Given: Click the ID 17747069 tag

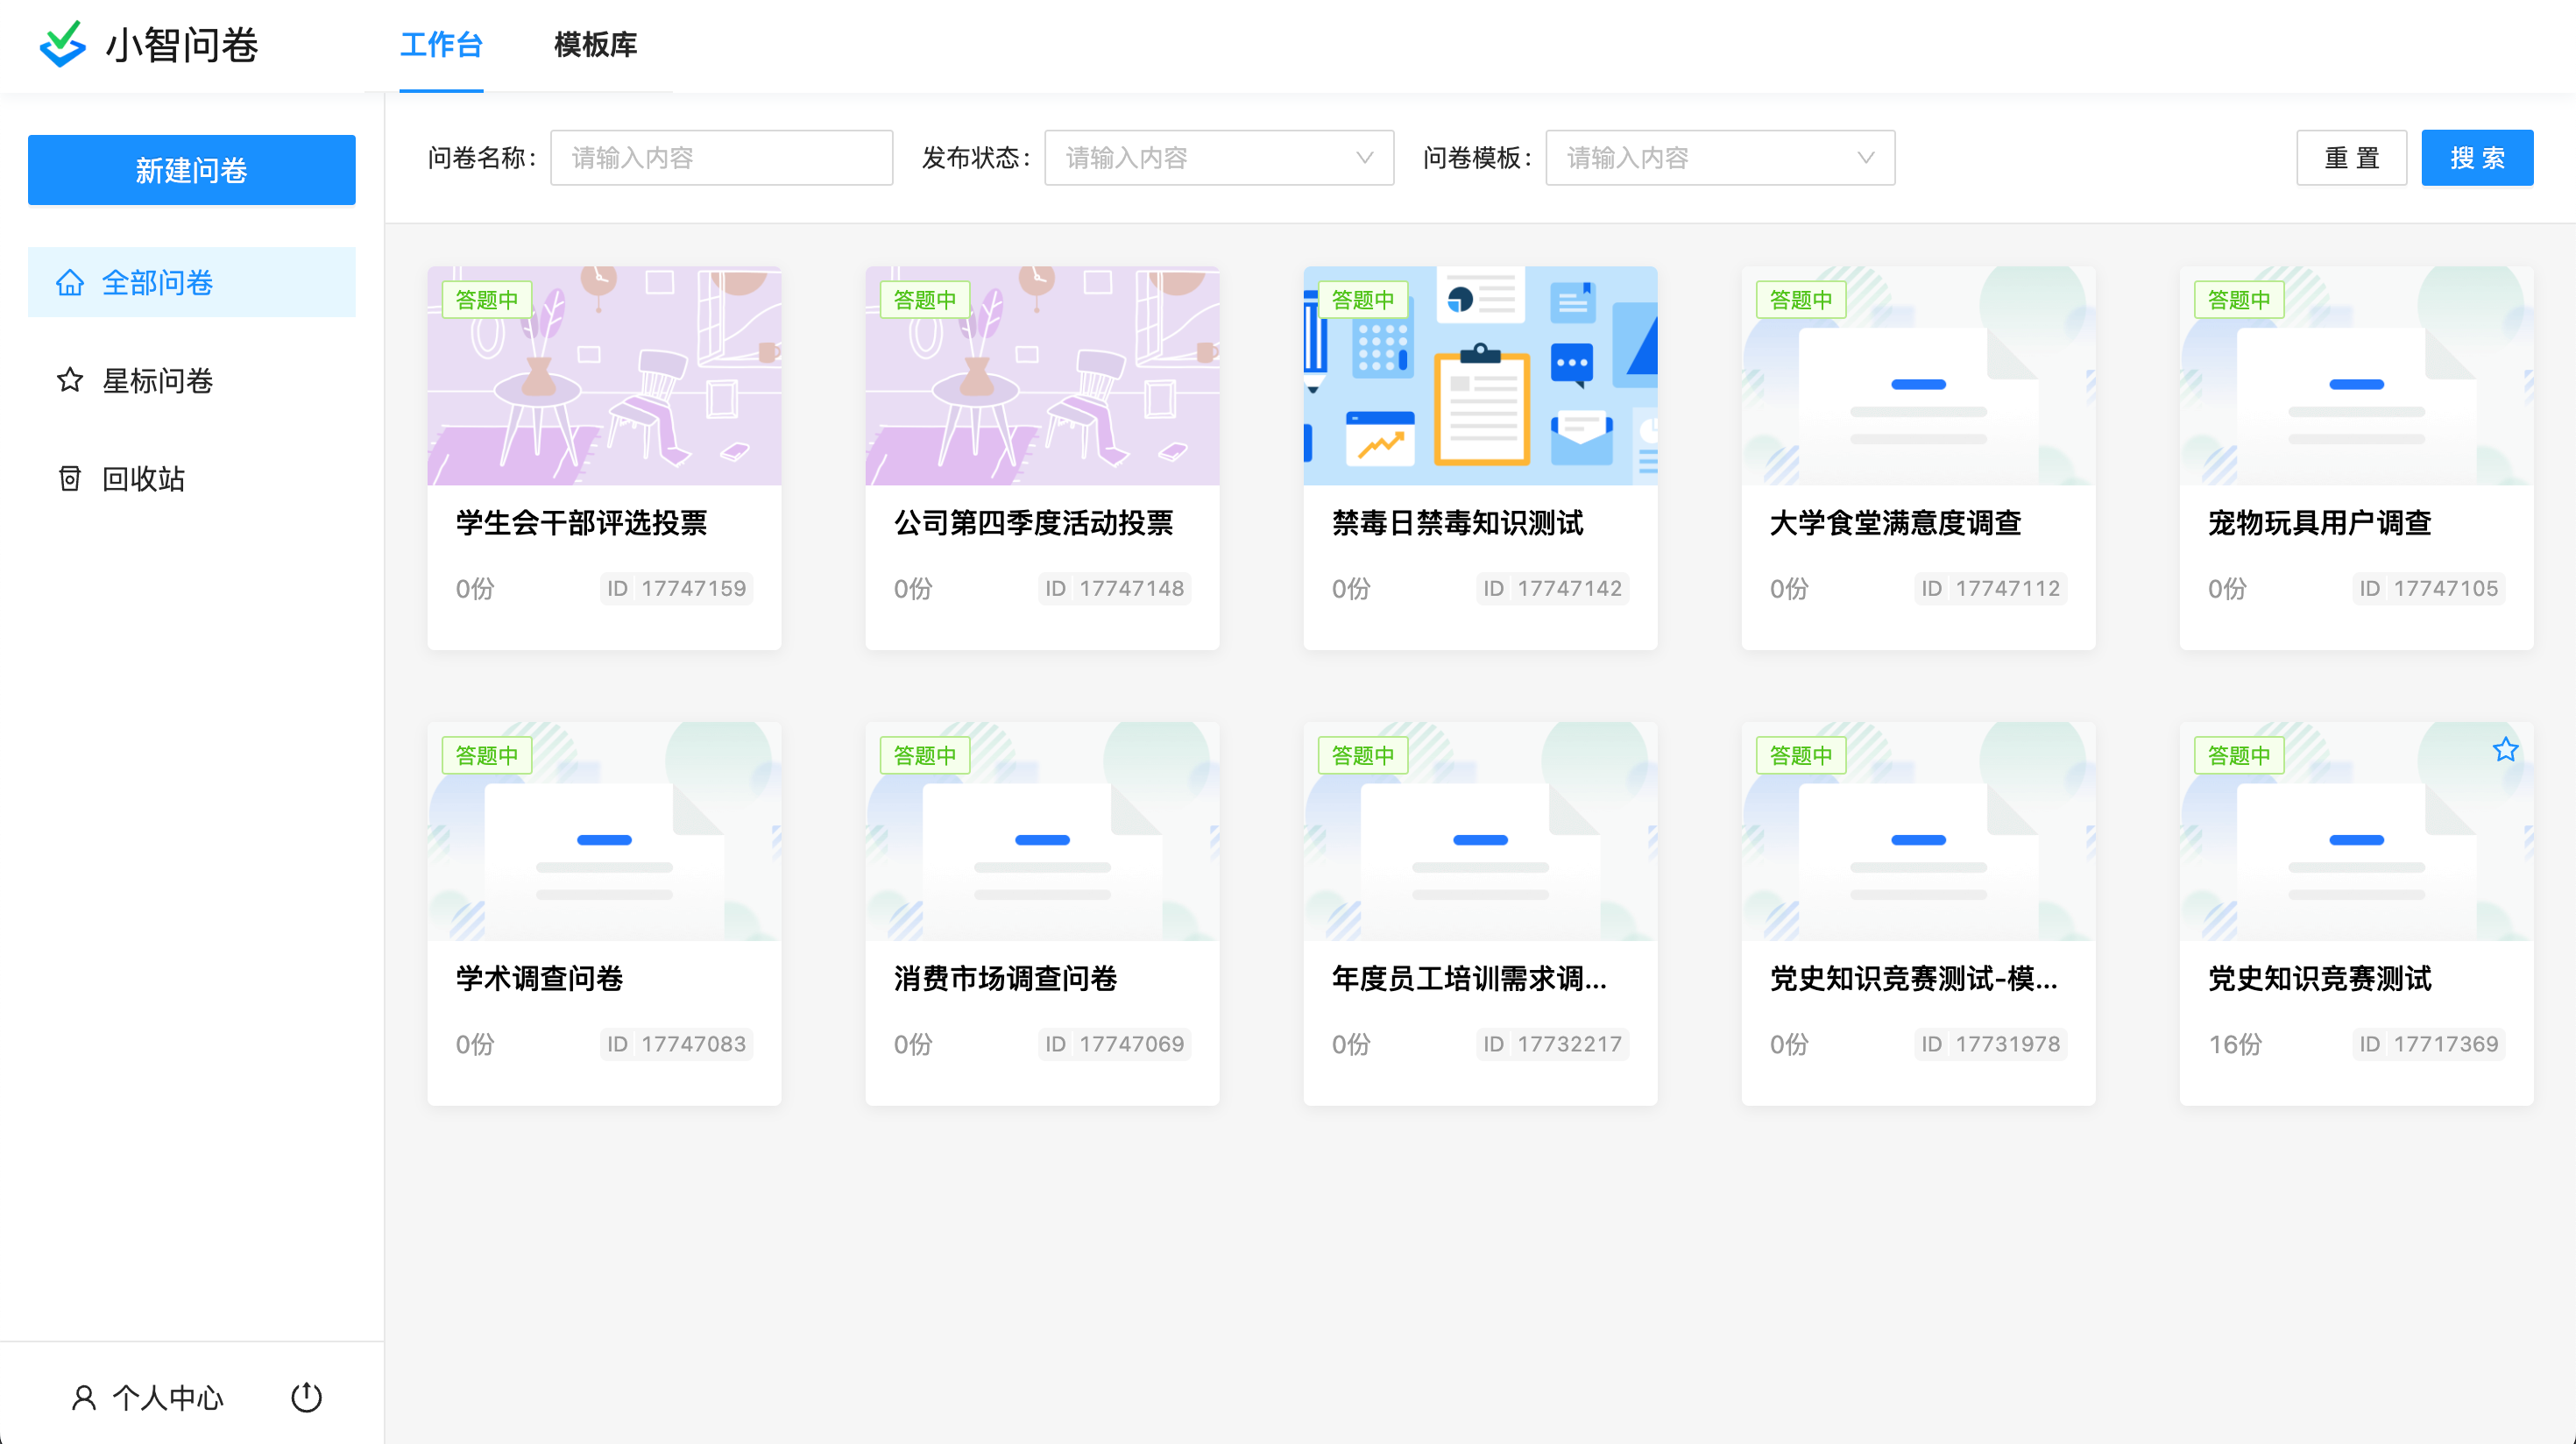Looking at the screenshot, I should point(1114,1044).
